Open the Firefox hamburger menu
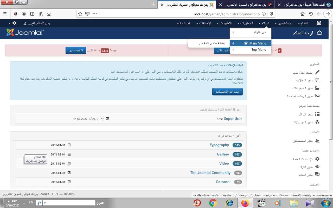Screen dimensions: 333x208 pyautogui.click(x=5, y=14)
